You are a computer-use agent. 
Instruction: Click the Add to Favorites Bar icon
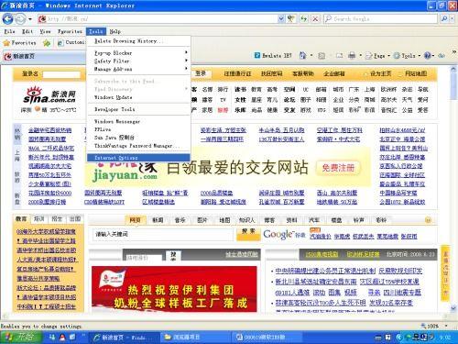tap(47, 43)
